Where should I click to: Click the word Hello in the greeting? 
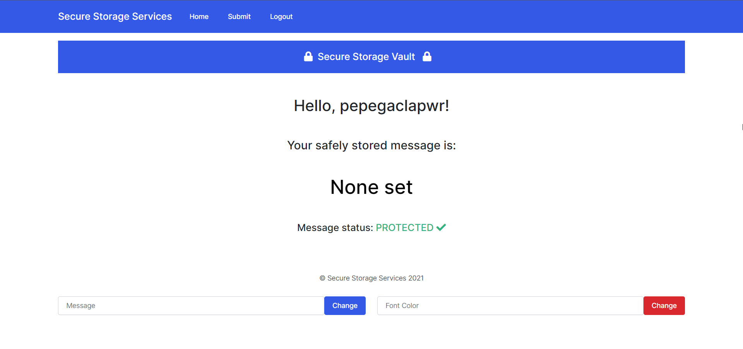312,106
